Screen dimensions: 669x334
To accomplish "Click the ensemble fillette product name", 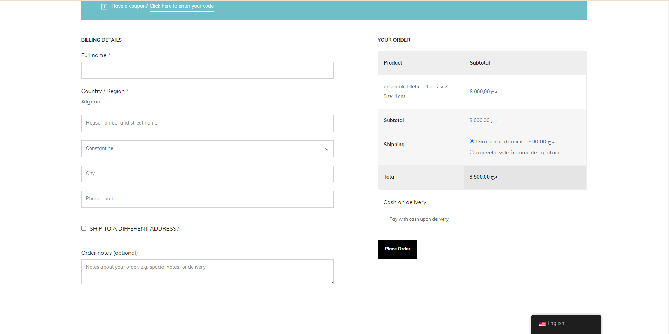I will coord(410,87).
